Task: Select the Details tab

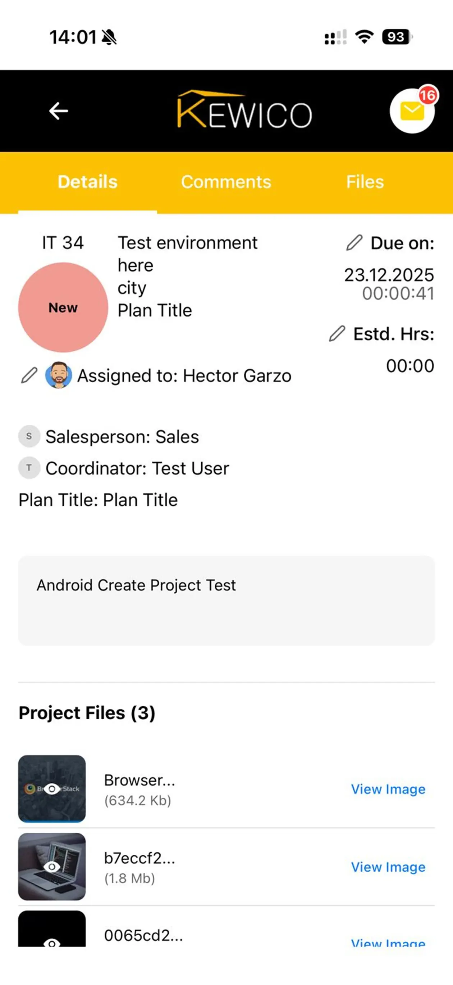Action: pyautogui.click(x=87, y=182)
